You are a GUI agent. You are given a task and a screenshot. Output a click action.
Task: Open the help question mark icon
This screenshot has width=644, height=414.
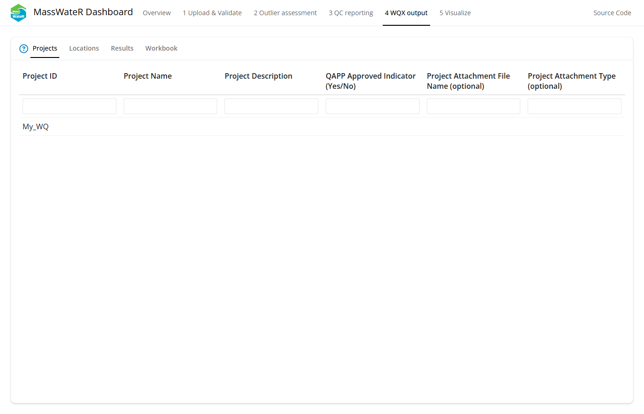(x=24, y=49)
